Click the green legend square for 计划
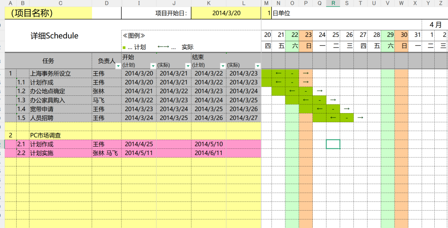The height and width of the screenshot is (228, 448). (124, 47)
